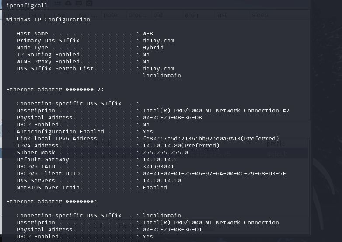The height and width of the screenshot is (242, 342).
Task: Click the faint cloud icon in top toolbar
Action: [x=68, y=4]
